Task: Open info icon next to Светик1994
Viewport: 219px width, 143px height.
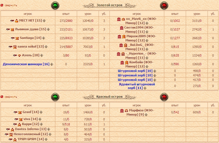Action: coord(147,32)
